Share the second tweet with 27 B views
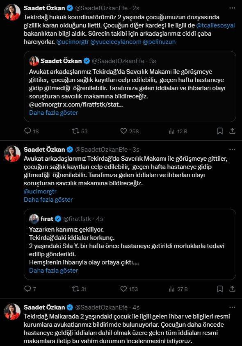Image resolution: width=242 pixels, height=346 pixels. (x=232, y=289)
